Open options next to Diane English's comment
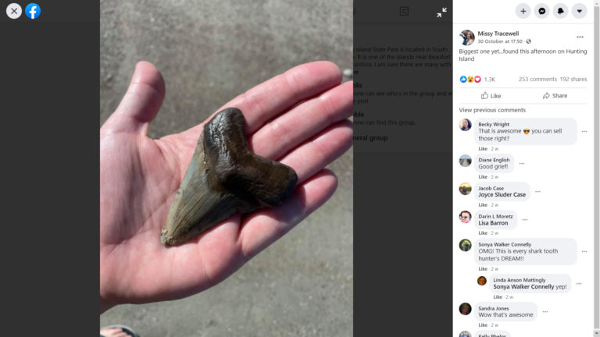The image size is (600, 337). pos(522,164)
